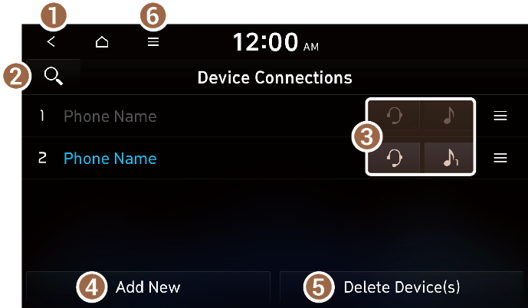Toggle Bluetooth audio note for second phone

[x=448, y=158]
